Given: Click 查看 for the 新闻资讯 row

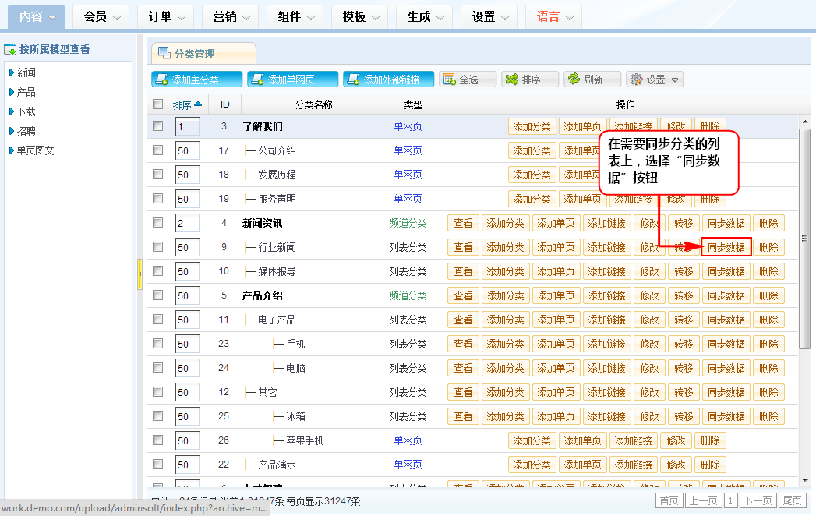Looking at the screenshot, I should pos(463,224).
